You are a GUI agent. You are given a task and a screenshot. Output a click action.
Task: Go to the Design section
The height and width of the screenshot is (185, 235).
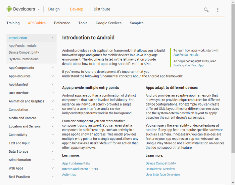pos(54,9)
